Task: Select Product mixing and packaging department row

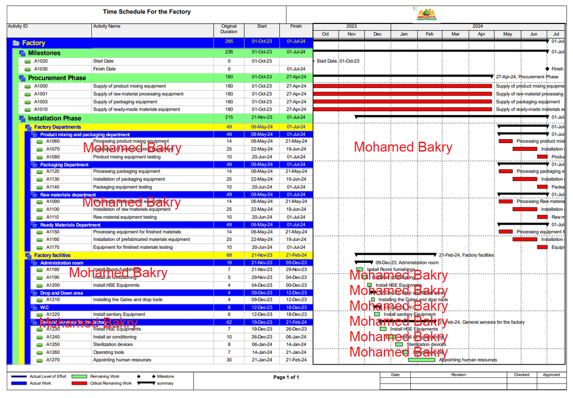Action: click(172, 135)
